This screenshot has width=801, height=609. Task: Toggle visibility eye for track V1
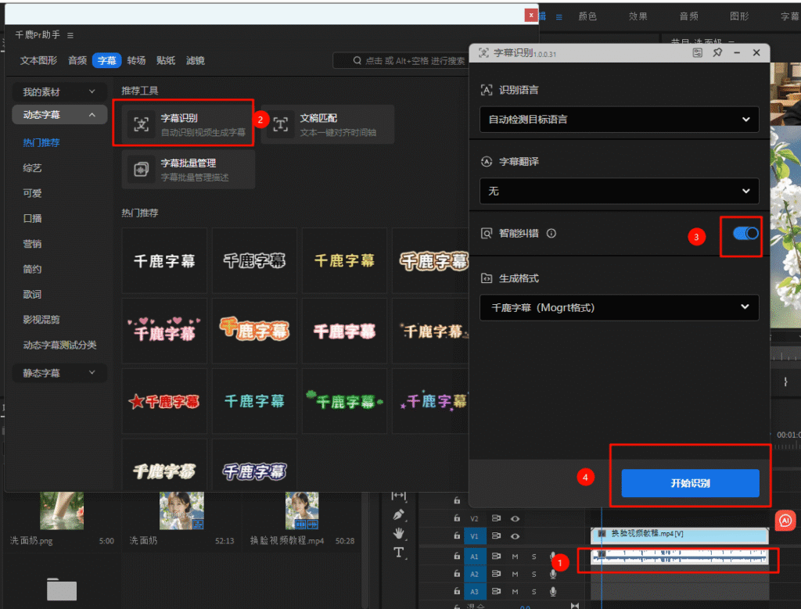[x=515, y=536]
